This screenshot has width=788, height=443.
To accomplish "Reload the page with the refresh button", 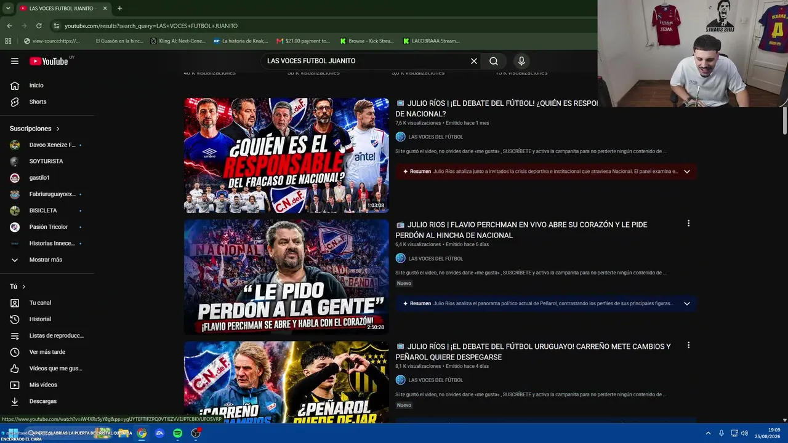I will (x=39, y=26).
